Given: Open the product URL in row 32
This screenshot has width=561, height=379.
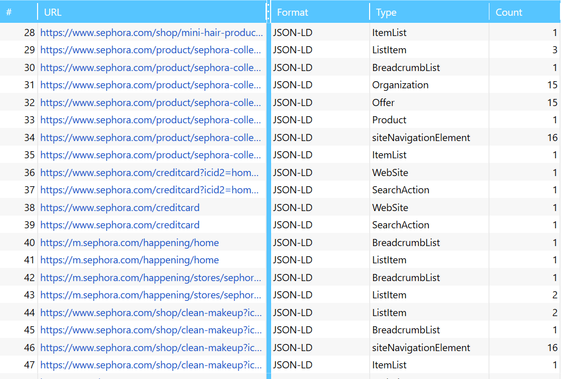Looking at the screenshot, I should (x=150, y=102).
